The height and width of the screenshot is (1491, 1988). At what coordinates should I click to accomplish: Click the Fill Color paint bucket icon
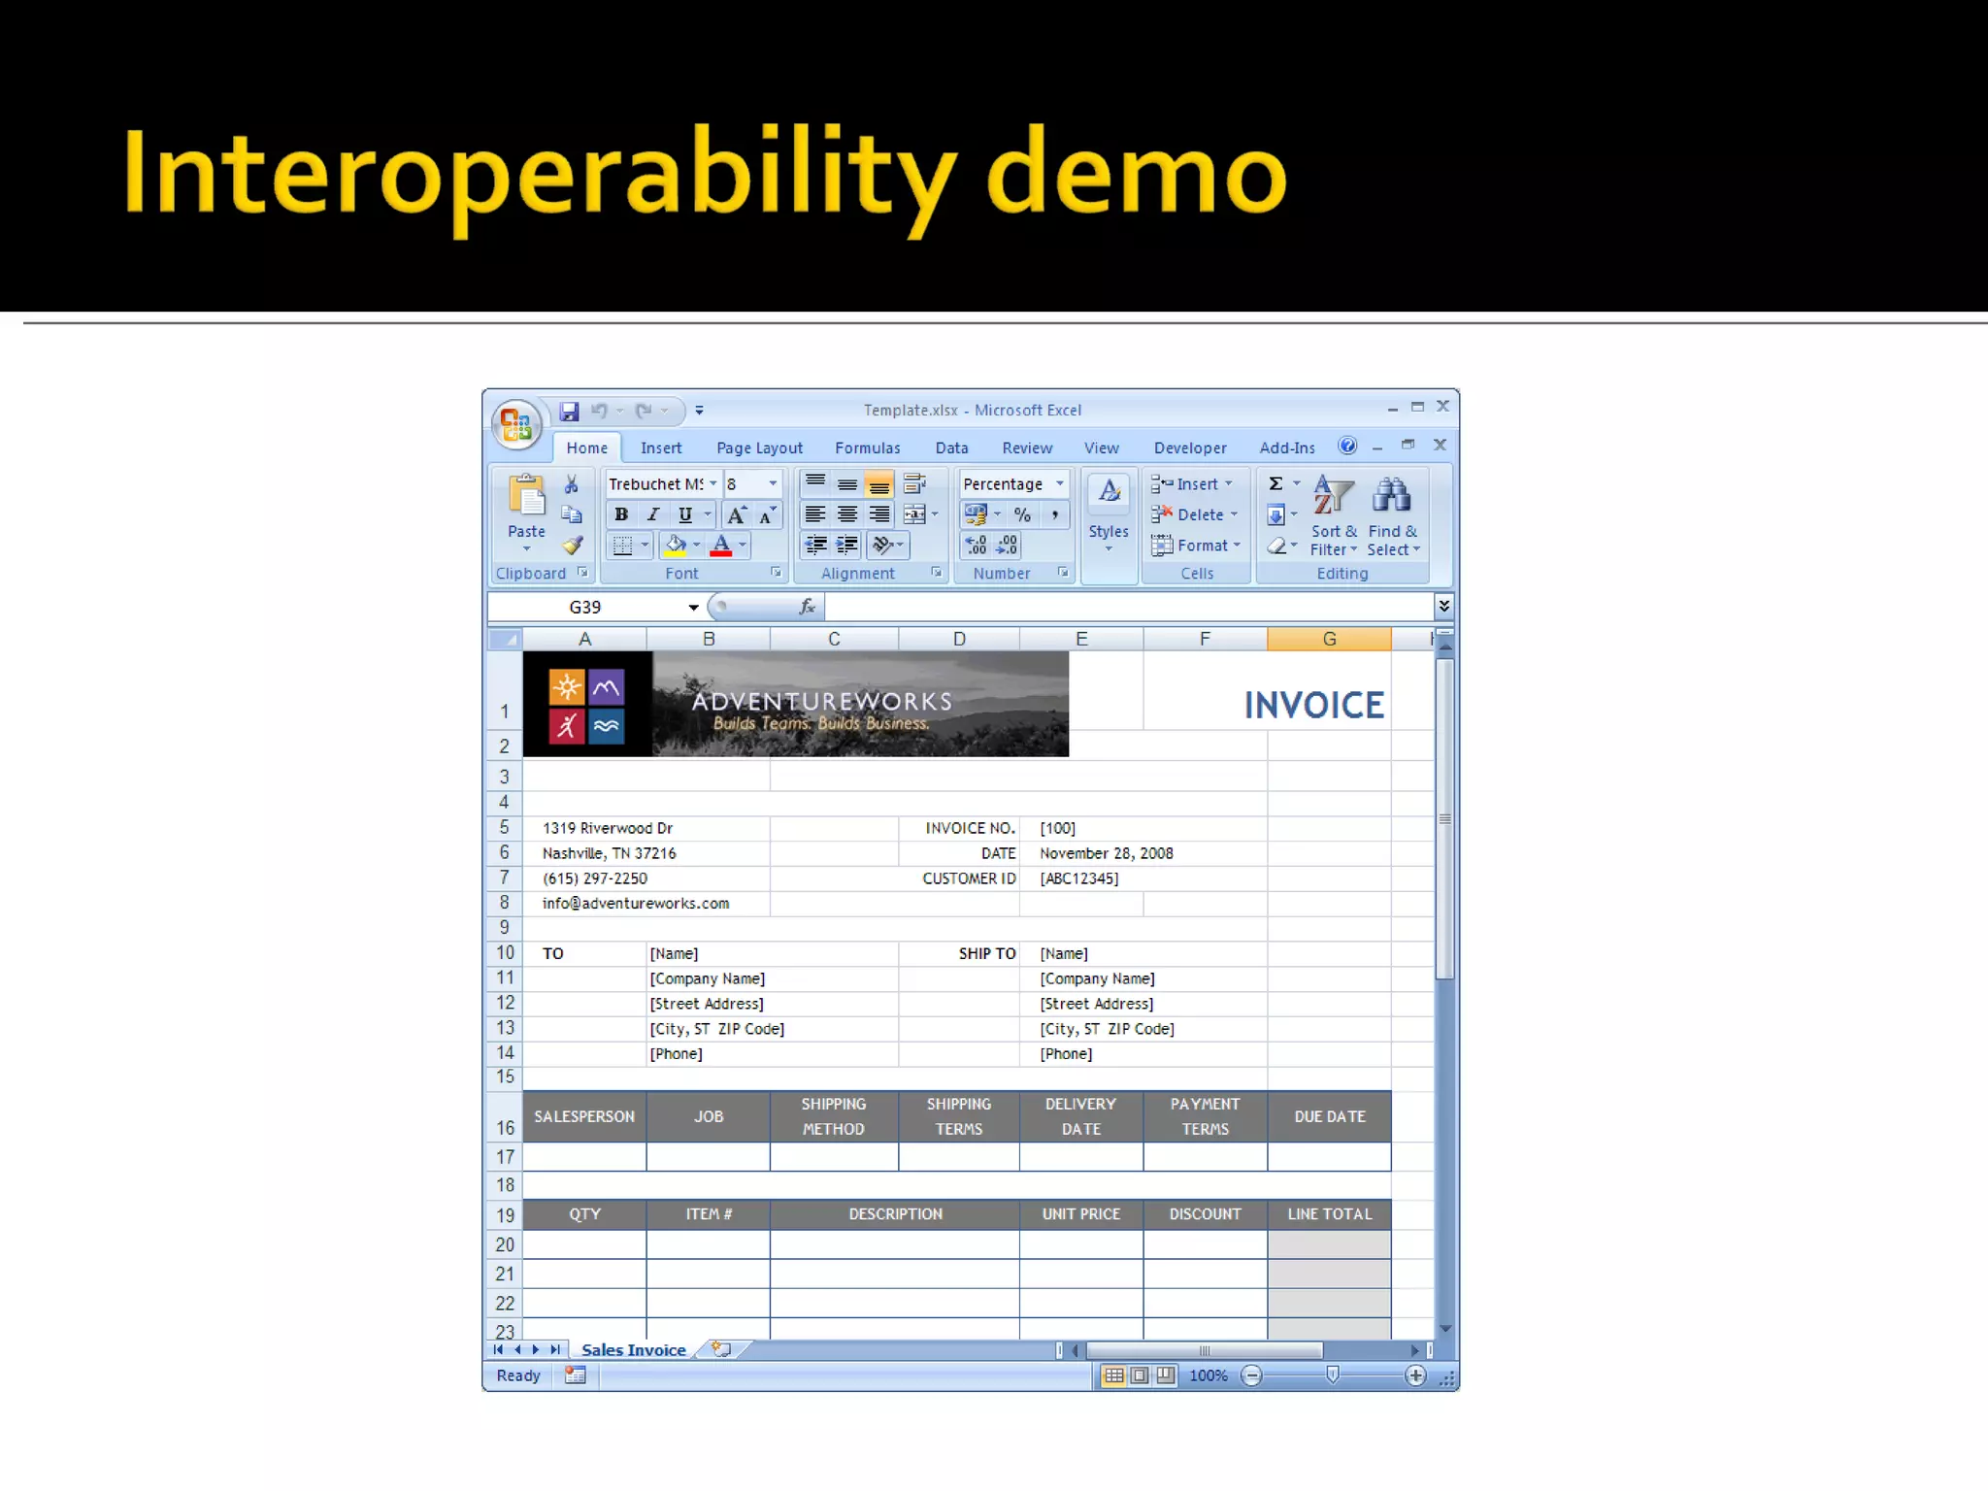coord(676,546)
